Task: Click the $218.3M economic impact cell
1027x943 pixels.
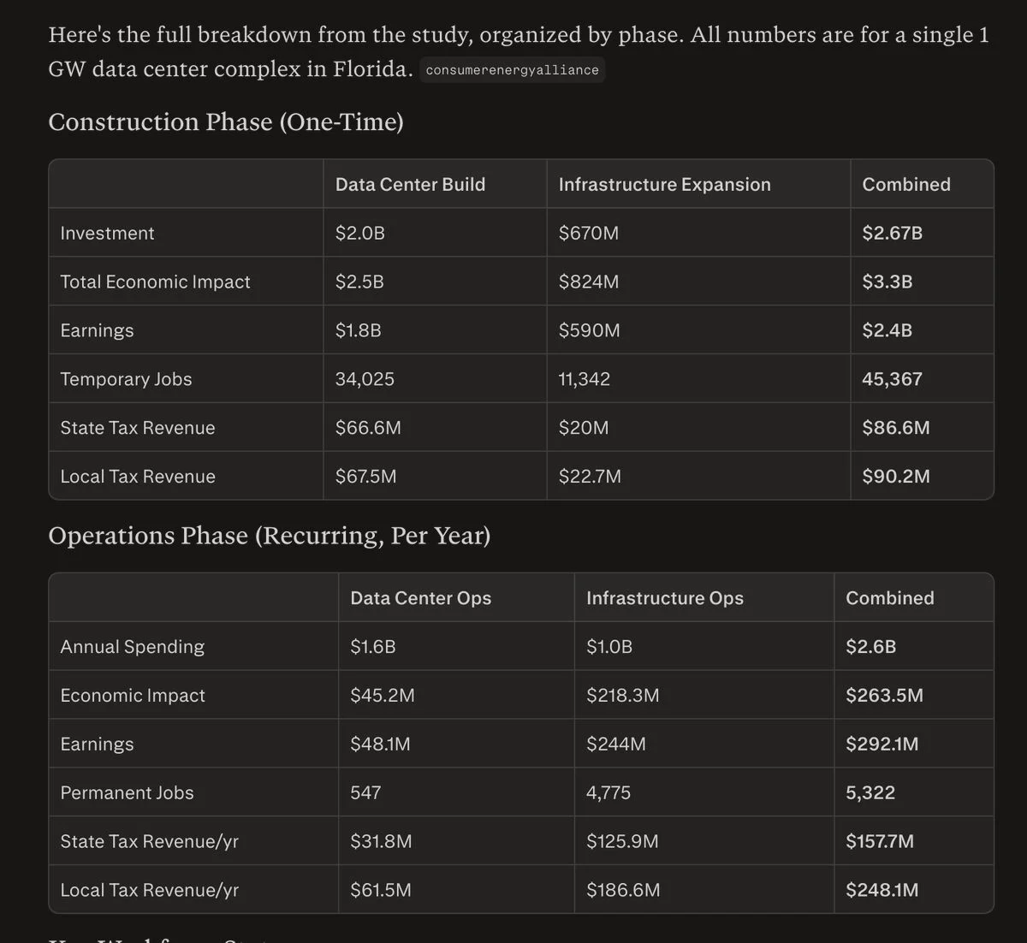Action: coord(622,696)
